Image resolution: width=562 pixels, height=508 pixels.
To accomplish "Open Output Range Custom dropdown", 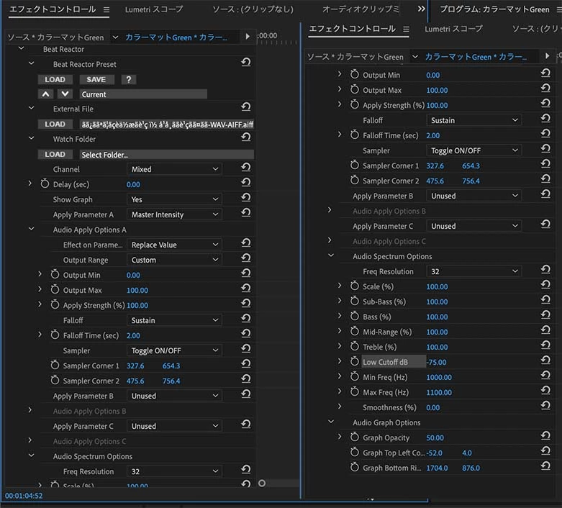I will [x=174, y=260].
